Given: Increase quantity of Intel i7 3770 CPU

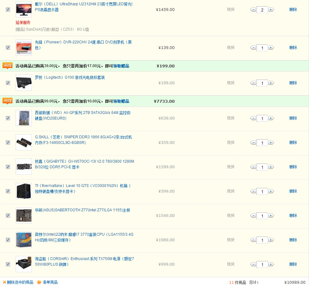Looking at the screenshot, I should (271, 240).
